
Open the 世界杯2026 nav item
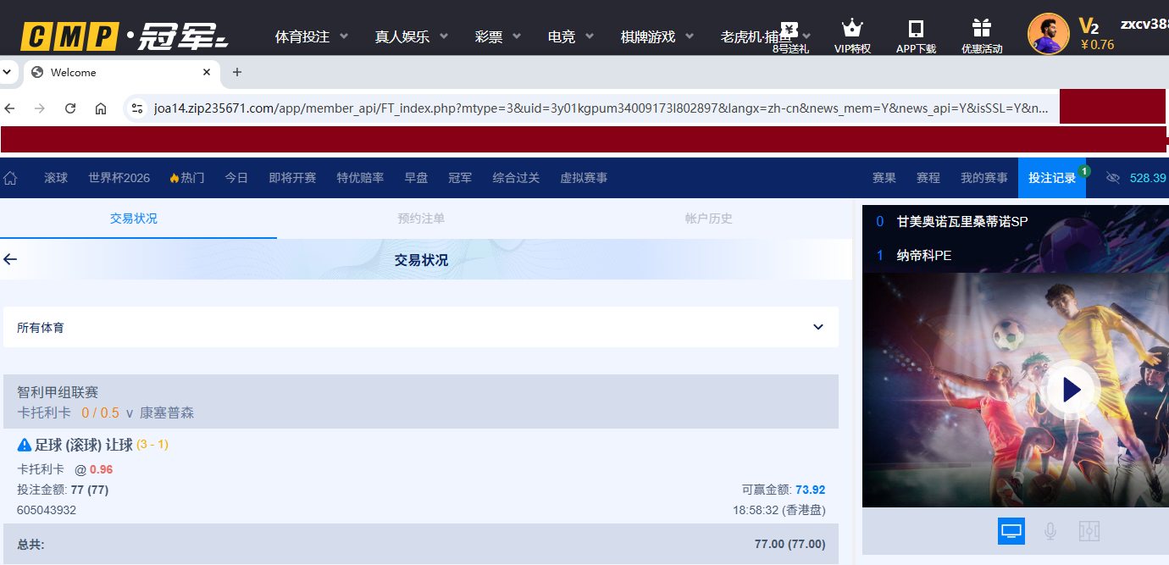coord(119,178)
